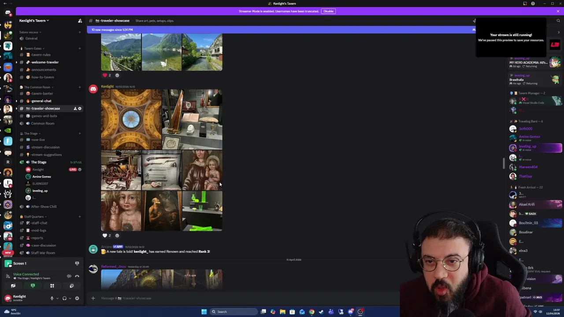Viewport: 564px width, 317px height.
Task: Add channel to The Common Room category
Action: click(80, 87)
